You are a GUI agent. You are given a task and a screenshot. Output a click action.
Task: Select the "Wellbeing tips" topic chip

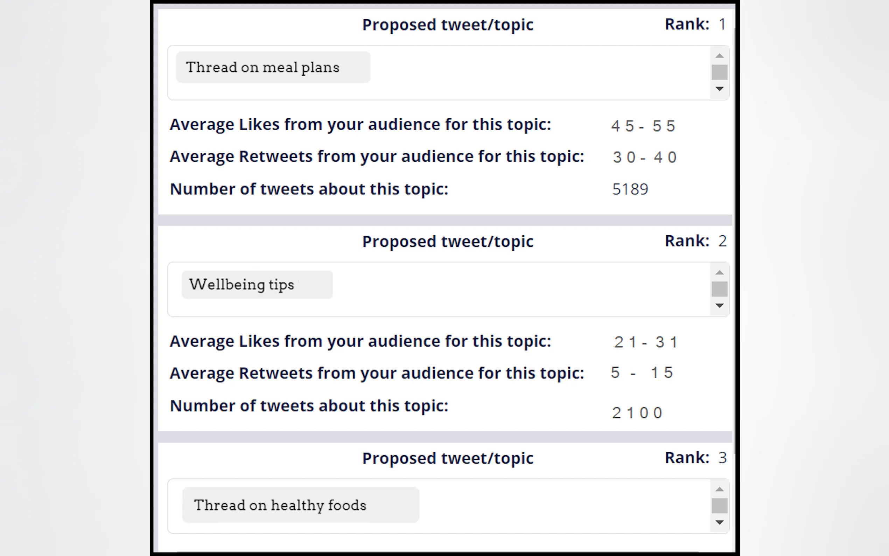tap(257, 285)
